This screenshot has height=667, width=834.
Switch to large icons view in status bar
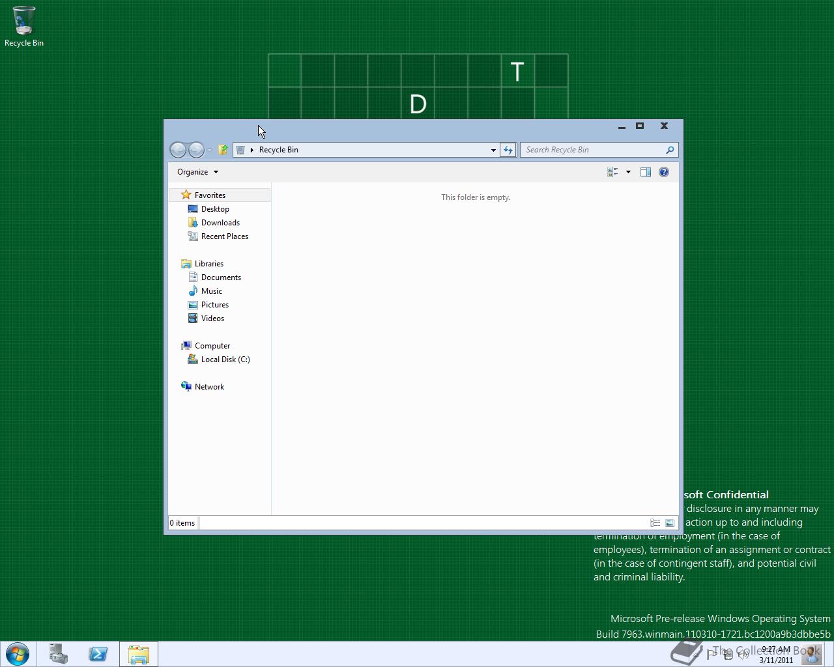tap(670, 523)
